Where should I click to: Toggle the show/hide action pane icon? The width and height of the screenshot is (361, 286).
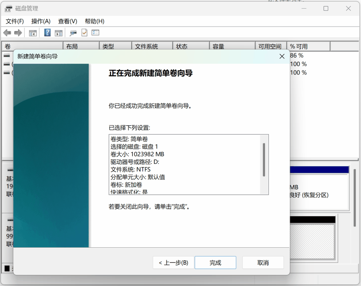pyautogui.click(x=59, y=33)
